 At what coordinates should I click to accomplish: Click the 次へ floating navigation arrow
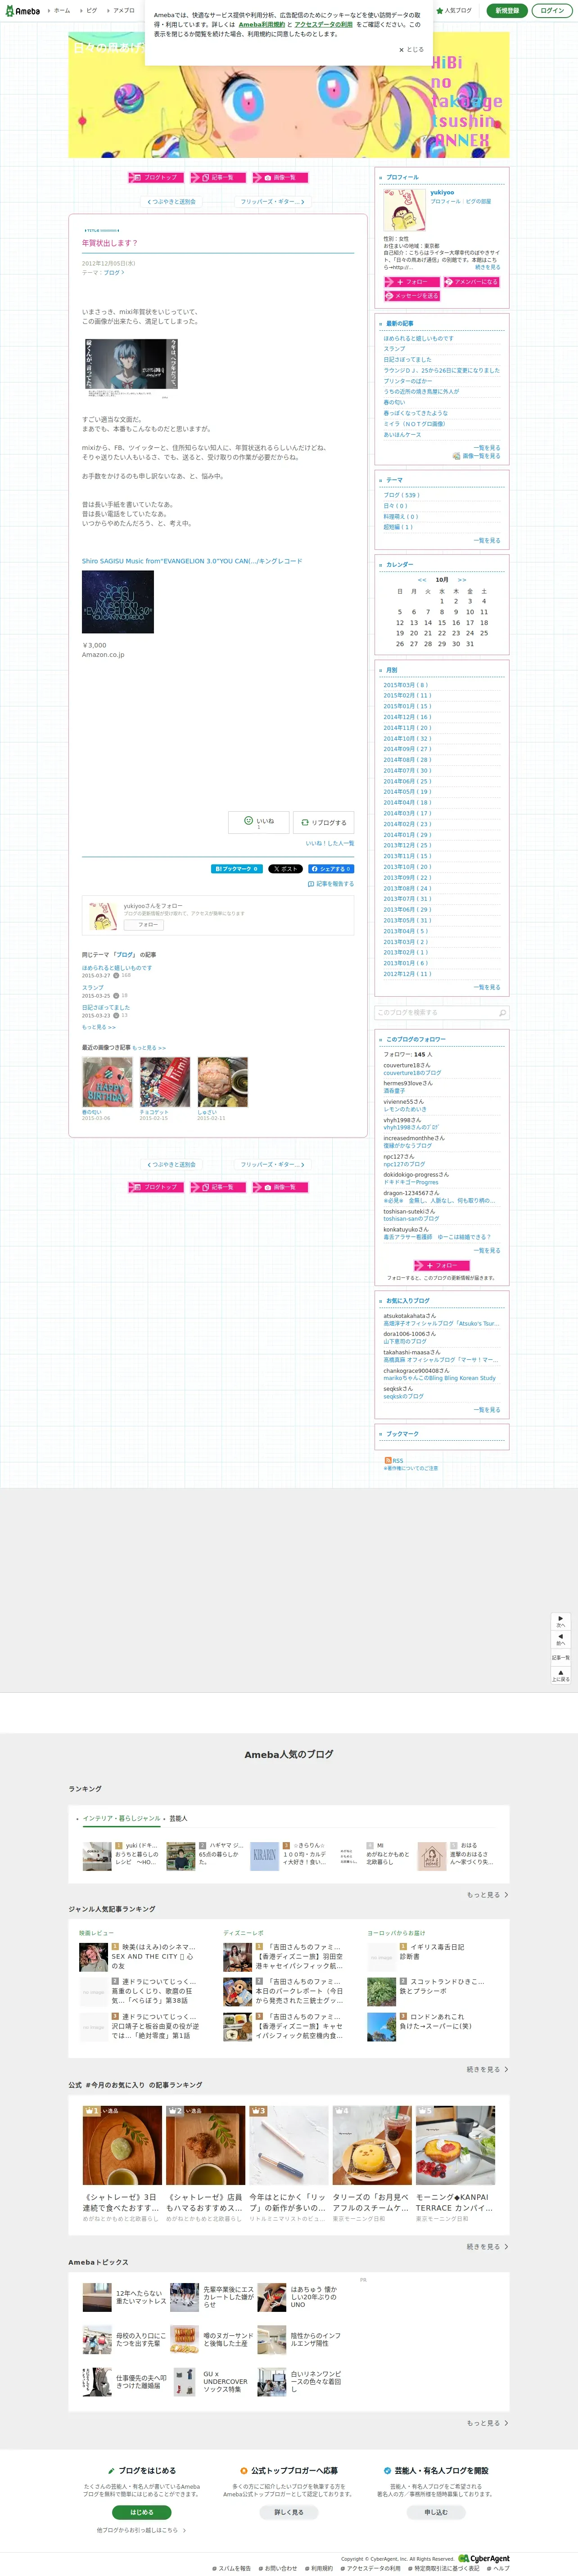[x=561, y=1621]
